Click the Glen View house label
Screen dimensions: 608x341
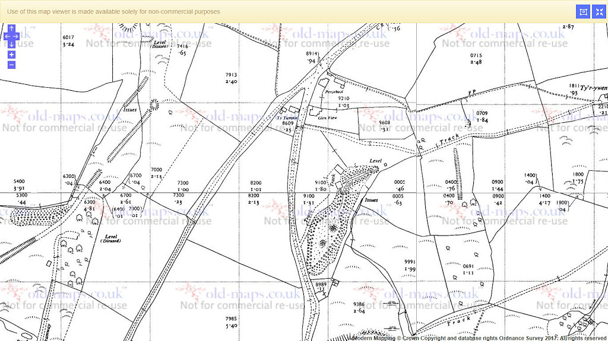(x=328, y=118)
